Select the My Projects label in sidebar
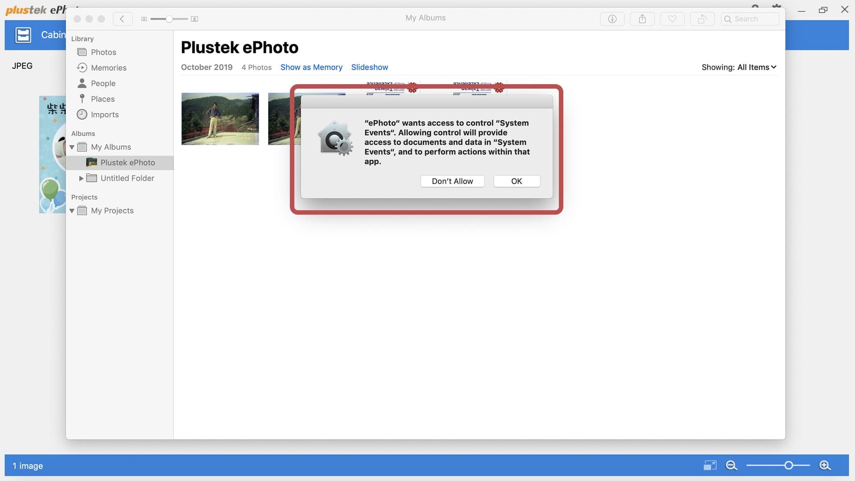This screenshot has height=481, width=855. point(112,211)
